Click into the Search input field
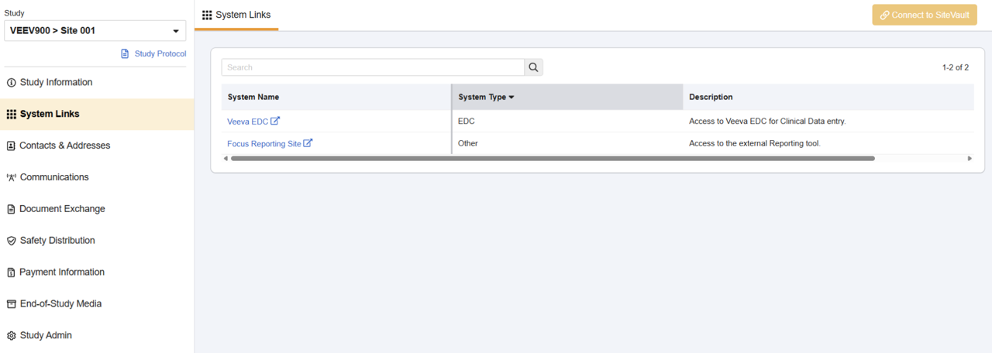This screenshot has width=992, height=353. tap(372, 67)
